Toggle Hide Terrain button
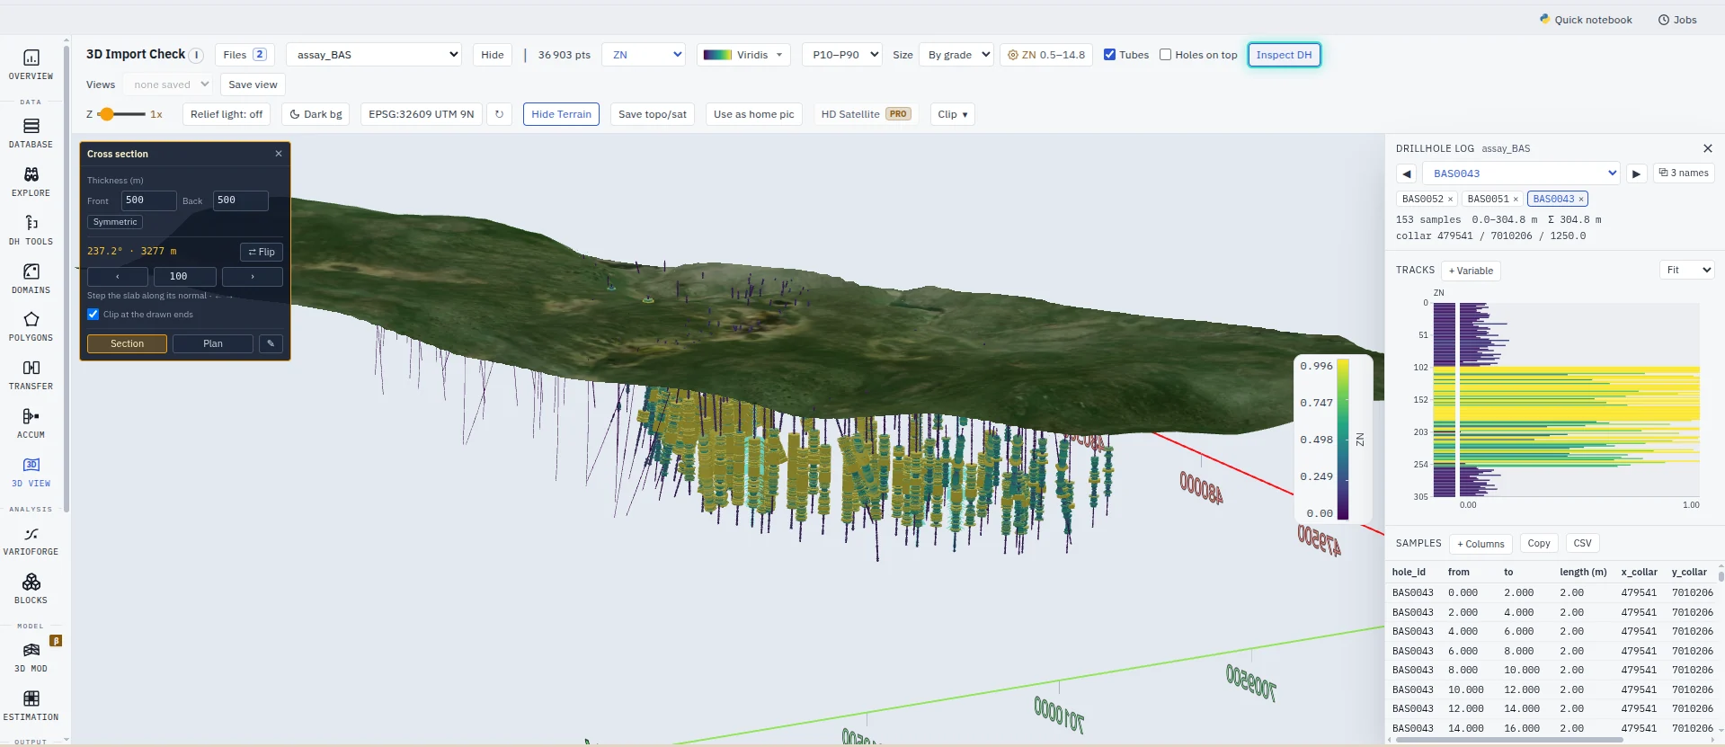This screenshot has height=747, width=1725. point(561,114)
